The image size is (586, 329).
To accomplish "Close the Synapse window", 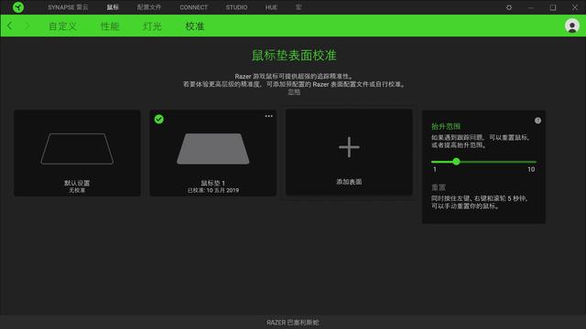I will (575, 7).
